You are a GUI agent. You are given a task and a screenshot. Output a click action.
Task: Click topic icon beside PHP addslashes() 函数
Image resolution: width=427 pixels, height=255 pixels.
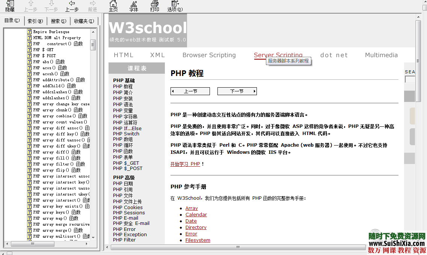(29, 98)
